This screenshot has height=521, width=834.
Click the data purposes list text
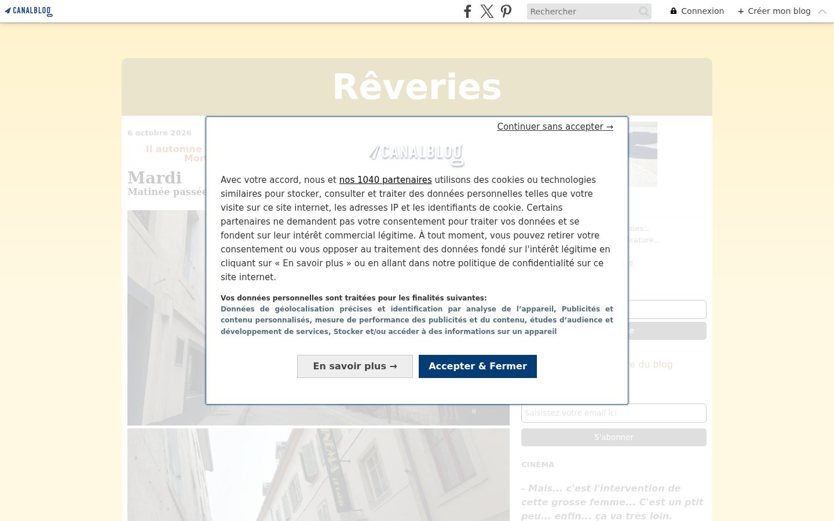click(x=417, y=320)
